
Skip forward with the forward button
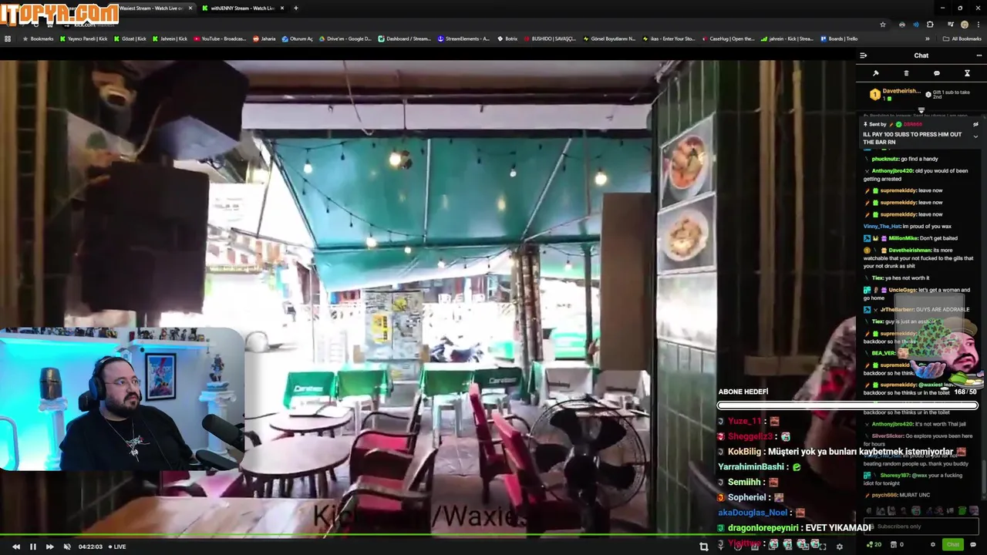[x=49, y=547]
